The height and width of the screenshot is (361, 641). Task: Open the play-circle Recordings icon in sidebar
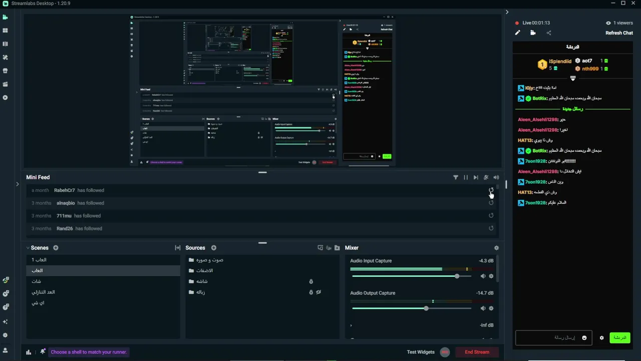5,98
